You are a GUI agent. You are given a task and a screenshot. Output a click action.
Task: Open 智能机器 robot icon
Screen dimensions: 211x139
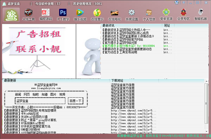pos(201,15)
